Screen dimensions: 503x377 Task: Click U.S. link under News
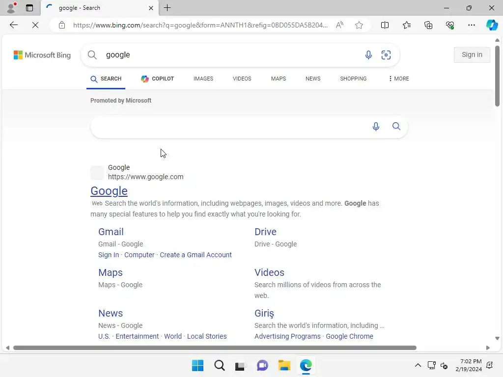[104, 336]
